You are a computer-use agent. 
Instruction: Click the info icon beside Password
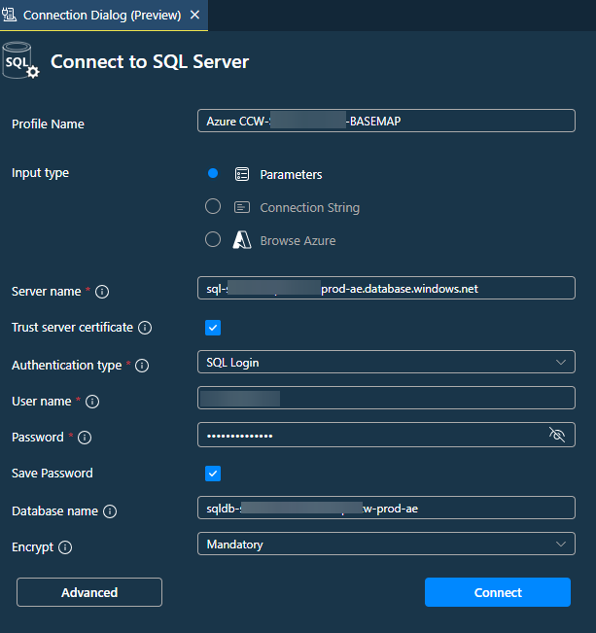pyautogui.click(x=85, y=438)
